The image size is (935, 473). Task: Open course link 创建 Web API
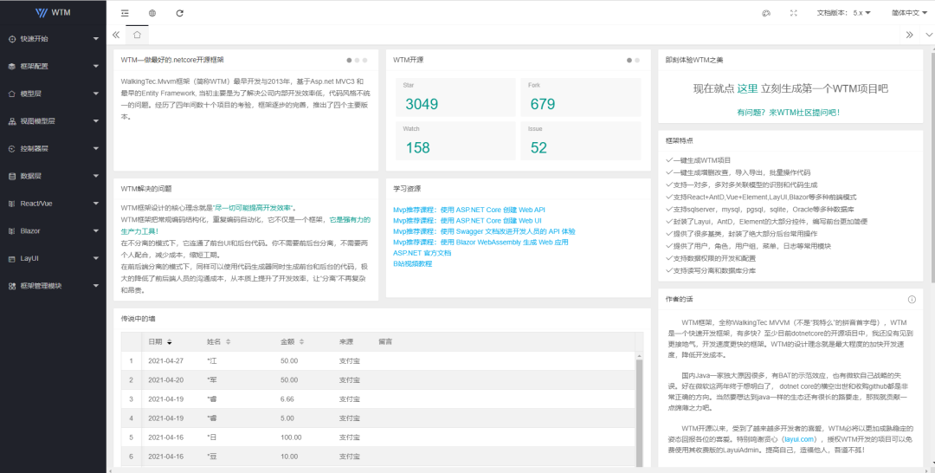point(468,210)
